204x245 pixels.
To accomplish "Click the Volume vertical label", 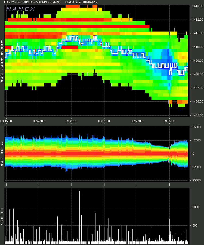I will click(x=2, y=216).
